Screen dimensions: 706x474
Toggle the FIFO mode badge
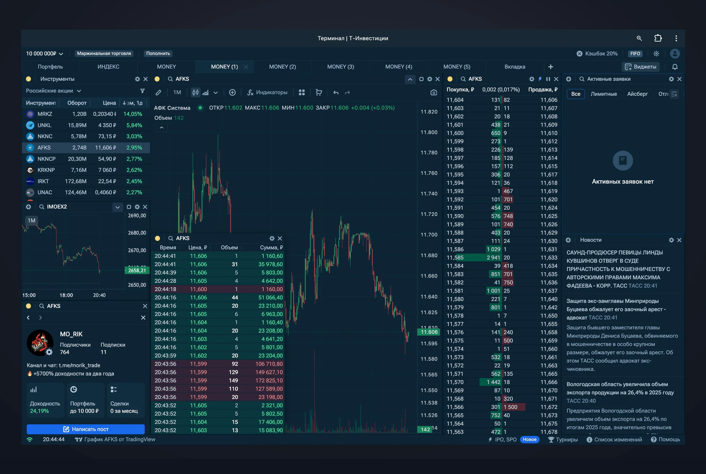point(635,54)
